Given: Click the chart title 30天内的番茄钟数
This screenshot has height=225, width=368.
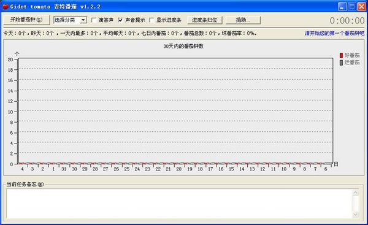Looking at the screenshot, I should click(x=183, y=46).
